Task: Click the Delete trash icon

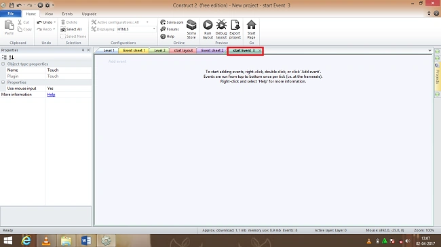Action: 63,22
